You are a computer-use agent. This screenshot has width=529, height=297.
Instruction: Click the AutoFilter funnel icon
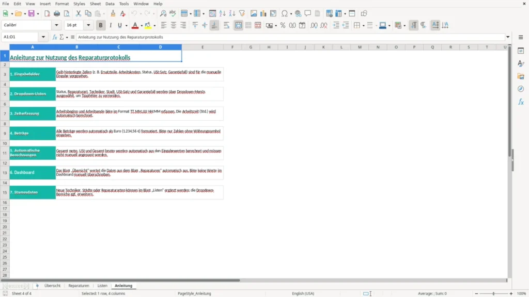point(242,13)
